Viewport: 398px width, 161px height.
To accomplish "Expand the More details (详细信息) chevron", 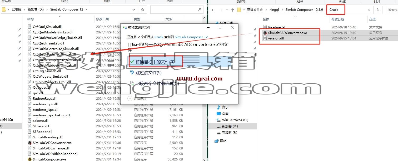I will pyautogui.click(x=130, y=98).
